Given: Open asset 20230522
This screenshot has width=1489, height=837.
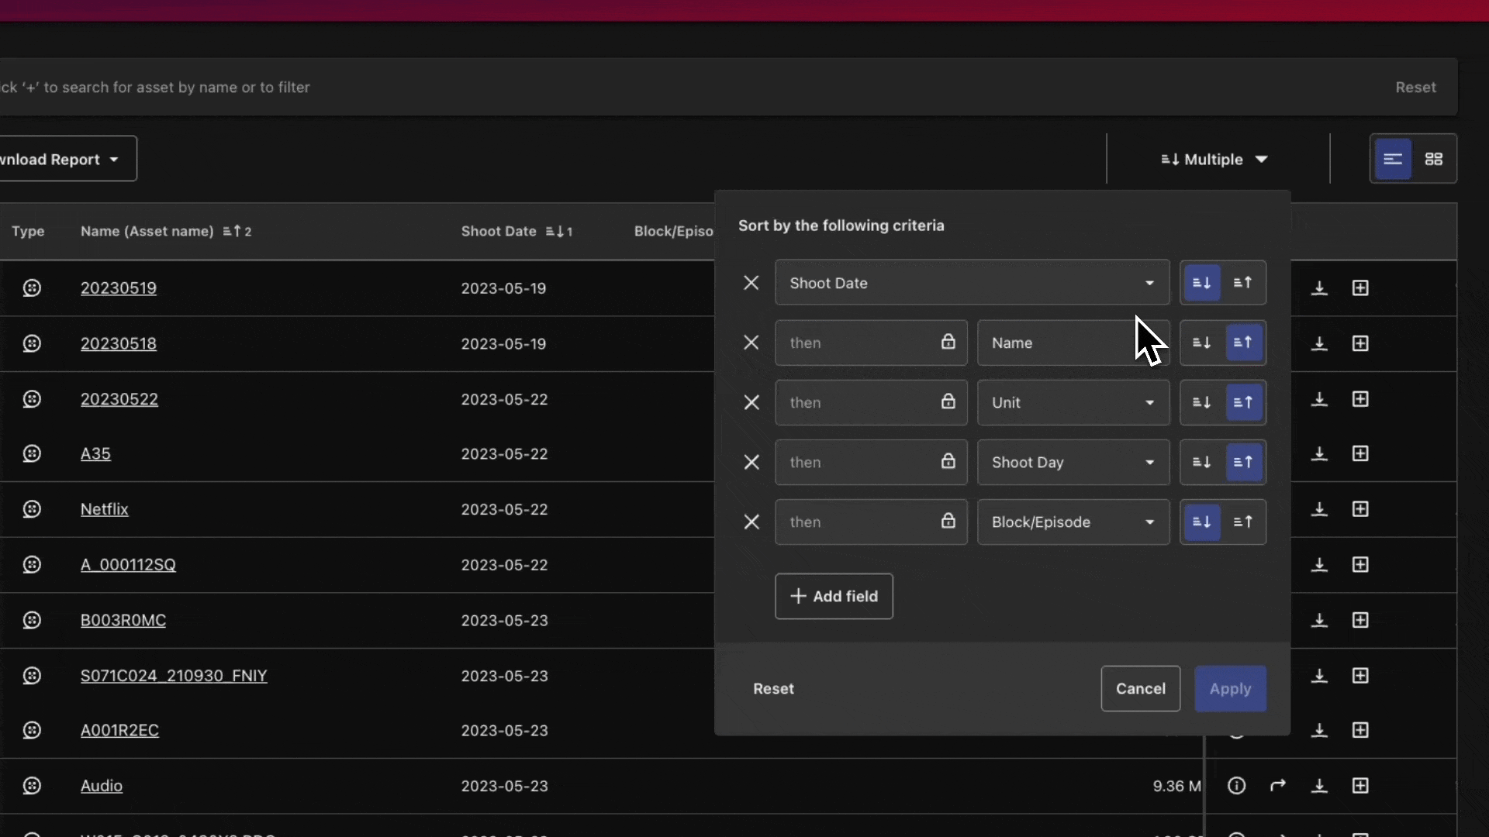Looking at the screenshot, I should [x=119, y=399].
